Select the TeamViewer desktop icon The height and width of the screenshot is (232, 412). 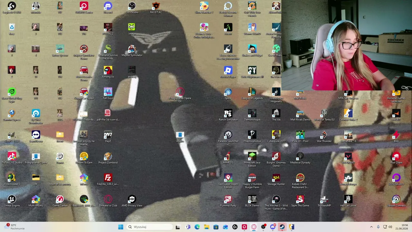36,137
